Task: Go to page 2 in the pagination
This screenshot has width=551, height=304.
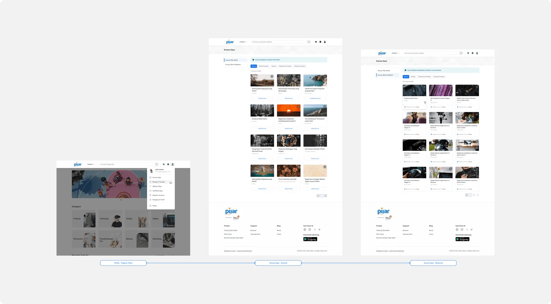Action: [474, 195]
